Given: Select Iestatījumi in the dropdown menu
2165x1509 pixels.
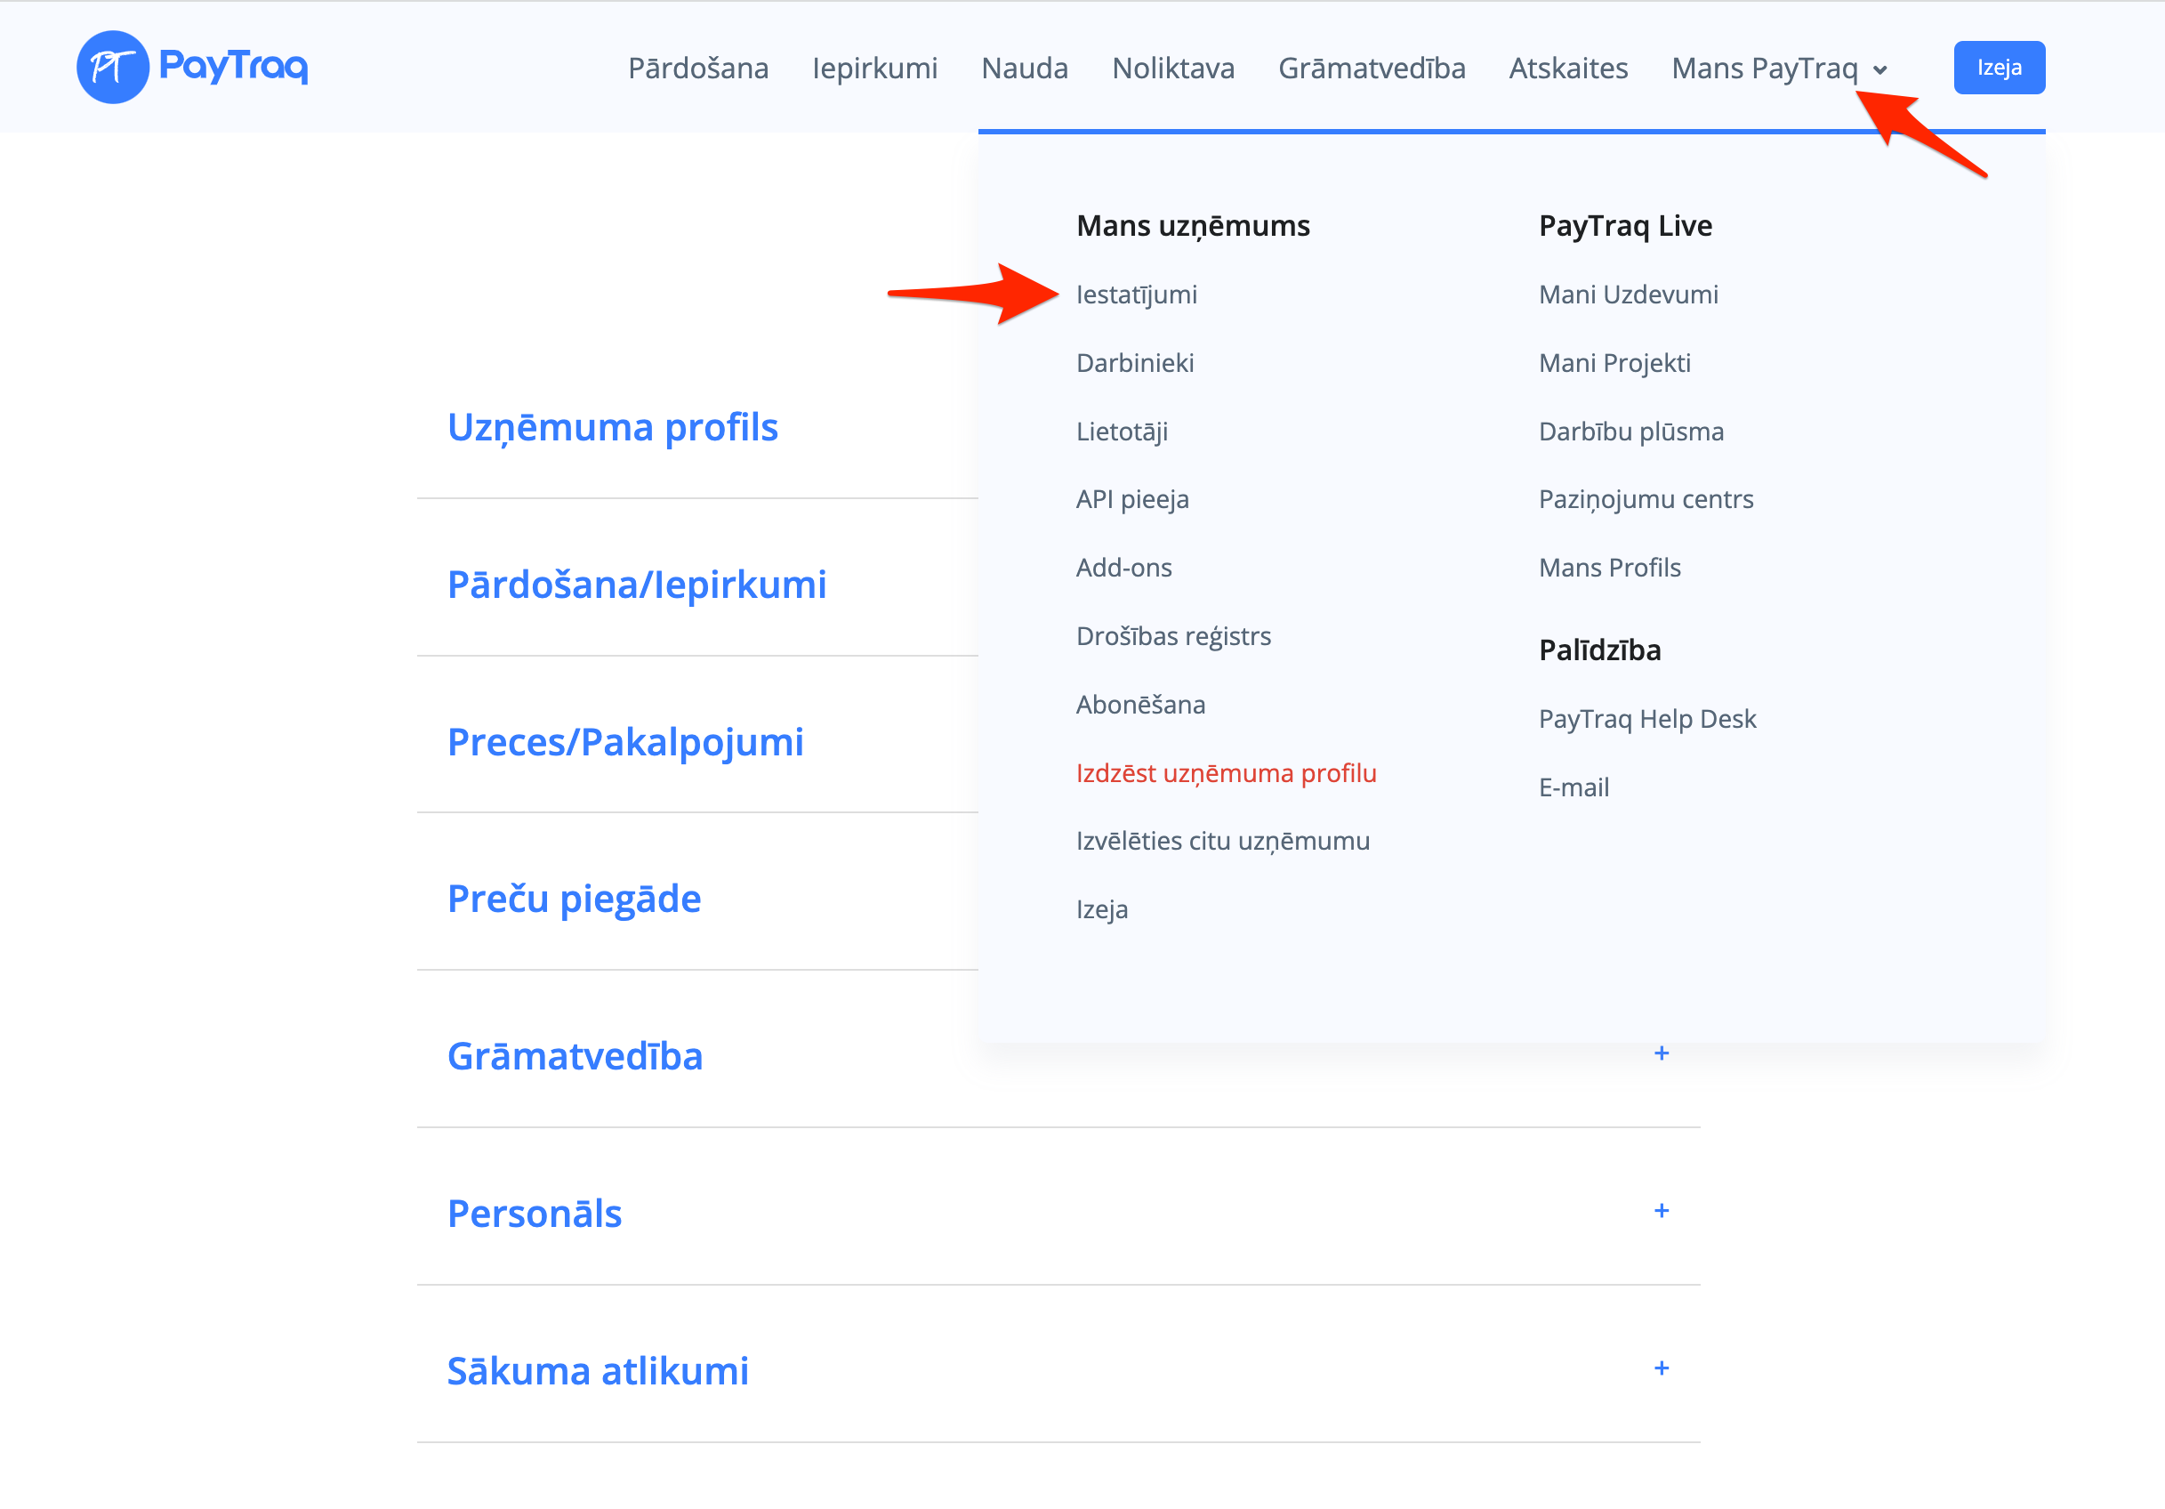Looking at the screenshot, I should 1136,295.
